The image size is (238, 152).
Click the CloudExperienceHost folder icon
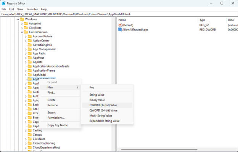(30, 147)
